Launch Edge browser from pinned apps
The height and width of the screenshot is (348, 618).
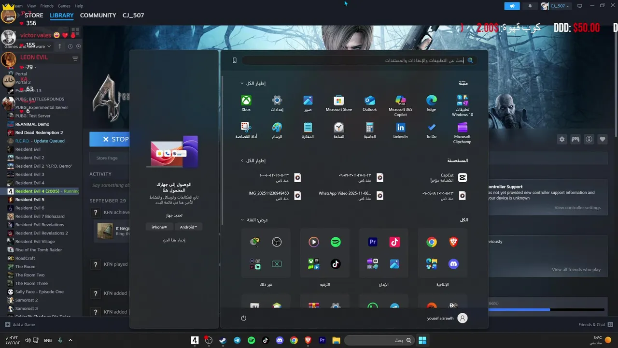432,103
